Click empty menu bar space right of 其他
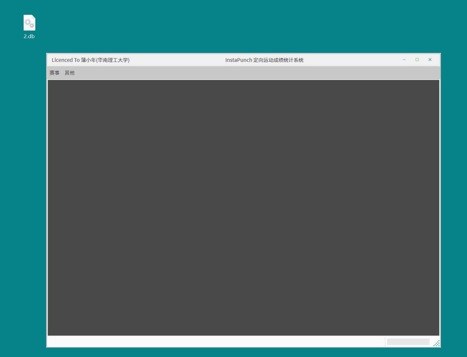This screenshot has height=357, width=467. (234, 73)
